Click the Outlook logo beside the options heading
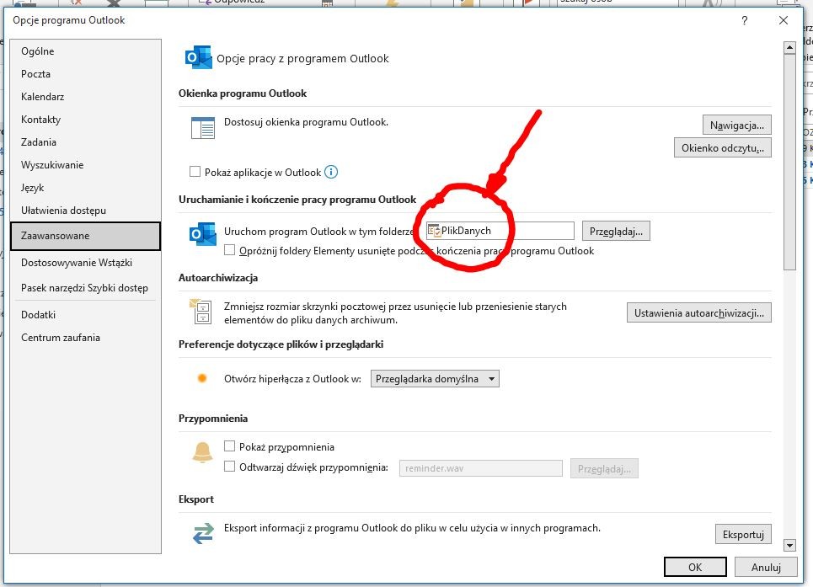813x587 pixels. (199, 57)
